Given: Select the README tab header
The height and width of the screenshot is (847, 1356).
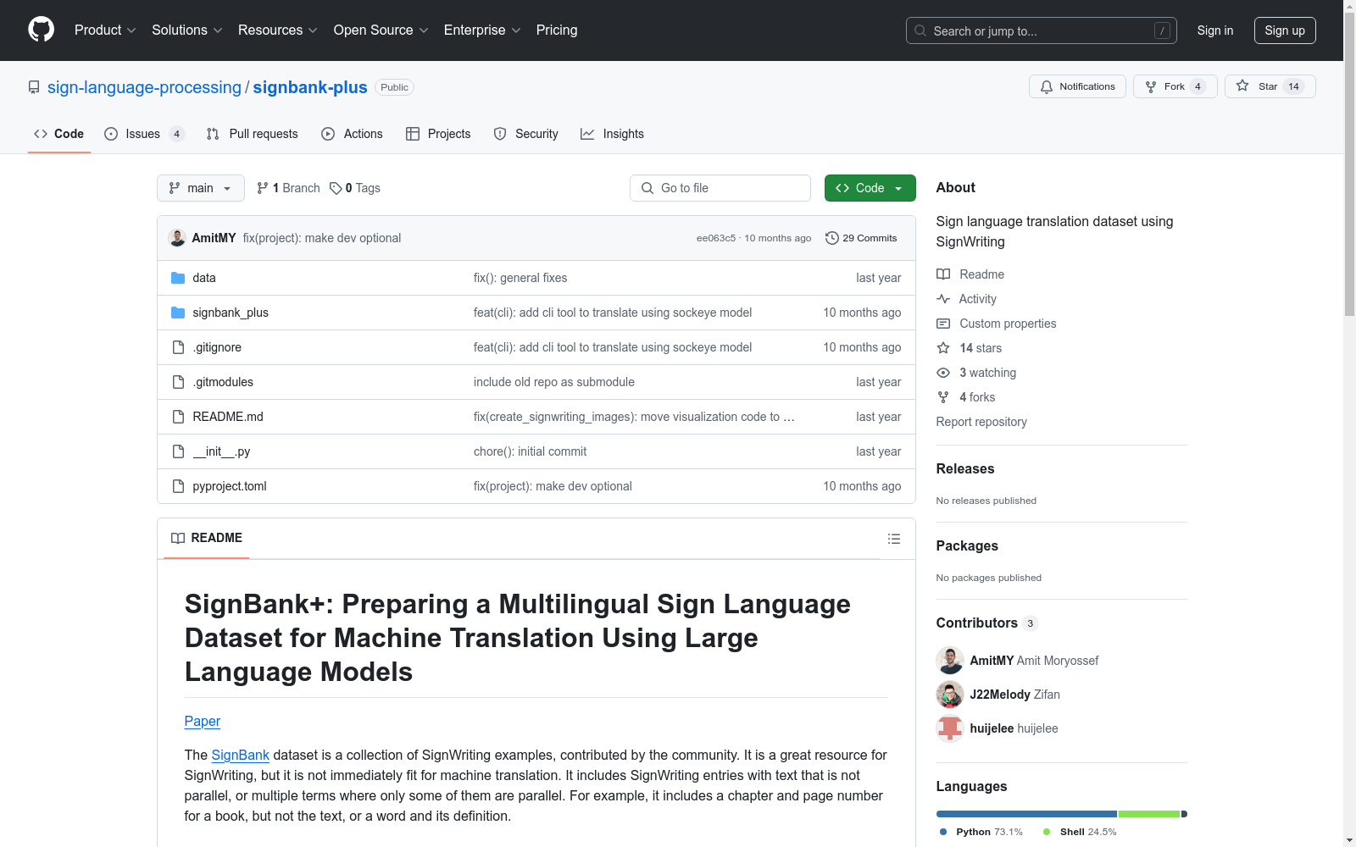Looking at the screenshot, I should (x=207, y=538).
